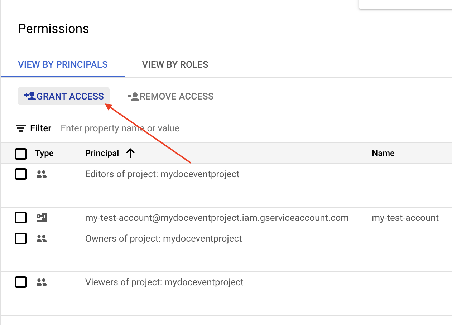Click the remove-person icon on Remove Access

click(x=133, y=97)
